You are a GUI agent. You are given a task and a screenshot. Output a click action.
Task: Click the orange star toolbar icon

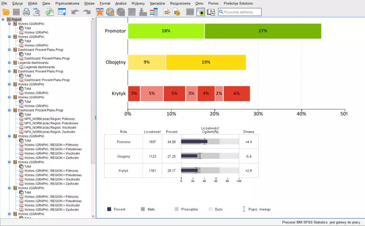[100, 12]
